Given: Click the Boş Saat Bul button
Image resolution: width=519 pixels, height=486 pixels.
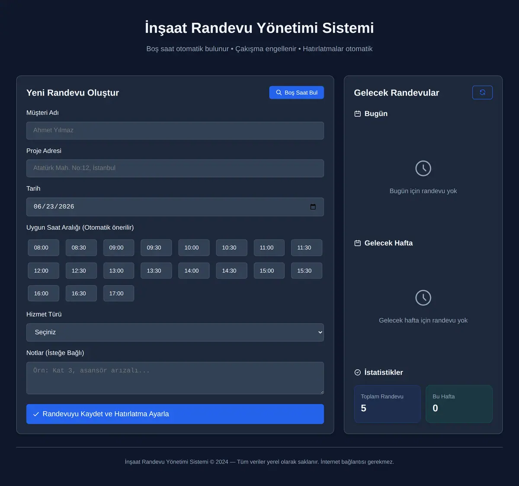Looking at the screenshot, I should [297, 93].
